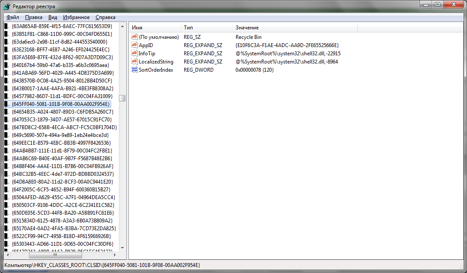Select the AppID value
The height and width of the screenshot is (273, 467).
point(146,45)
